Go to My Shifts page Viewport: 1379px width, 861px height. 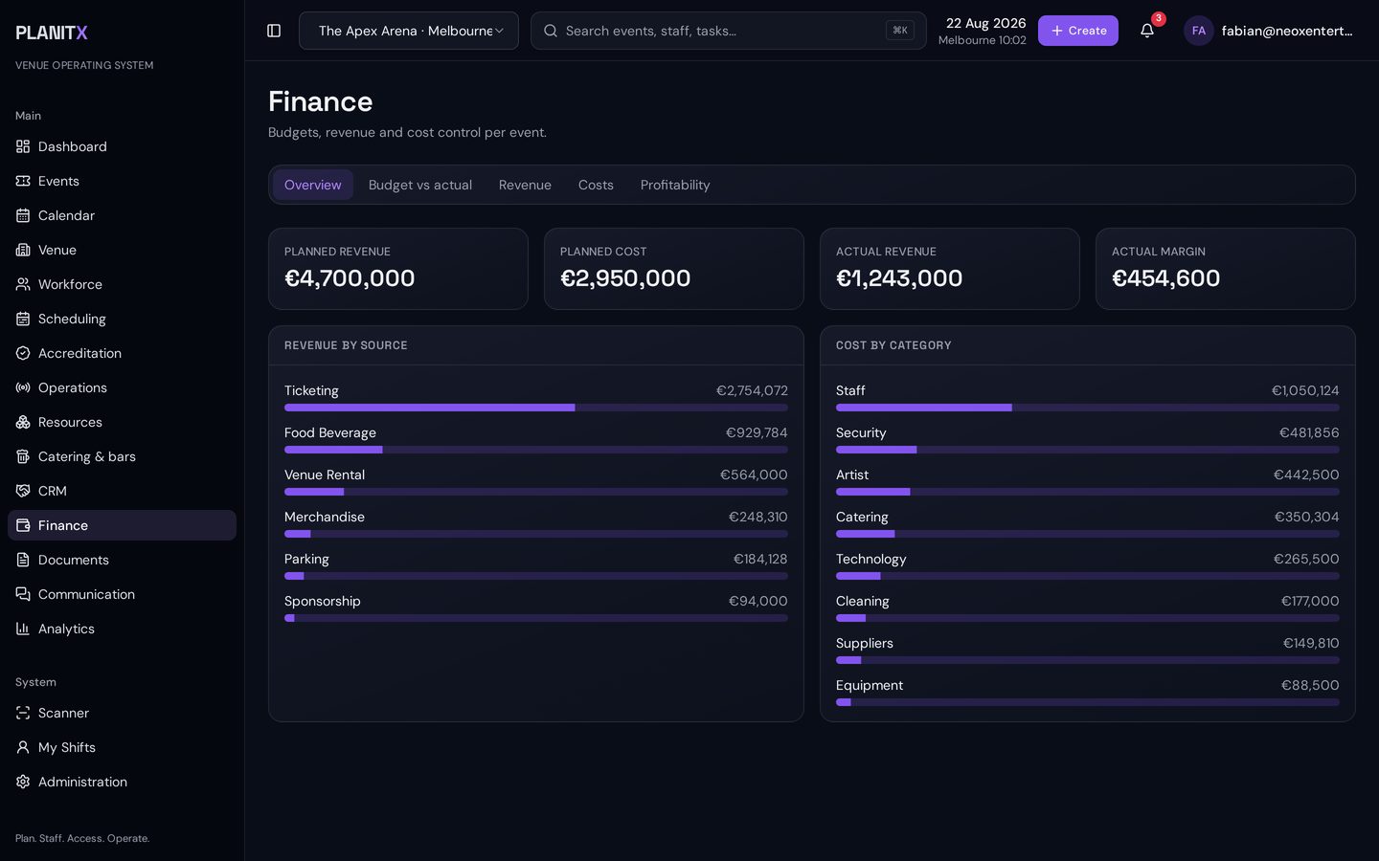(x=122, y=747)
